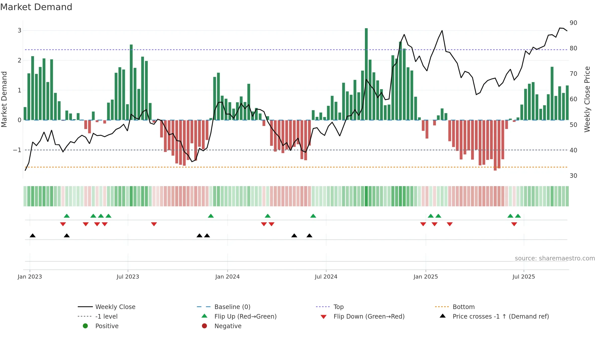Toggle the Bottom legend entry
The width and height of the screenshot is (604, 340).
coord(455,307)
